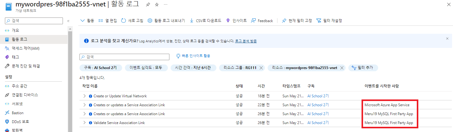The image size is (453, 132).
Task: Open 태그 sidebar item
Action: coord(15,57)
